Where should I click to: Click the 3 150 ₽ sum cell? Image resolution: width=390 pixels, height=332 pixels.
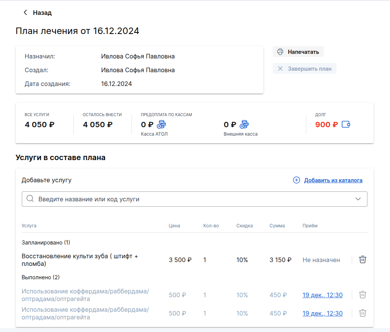click(280, 260)
